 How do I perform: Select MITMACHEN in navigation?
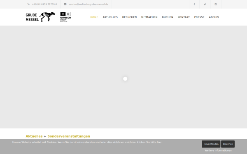point(149,17)
